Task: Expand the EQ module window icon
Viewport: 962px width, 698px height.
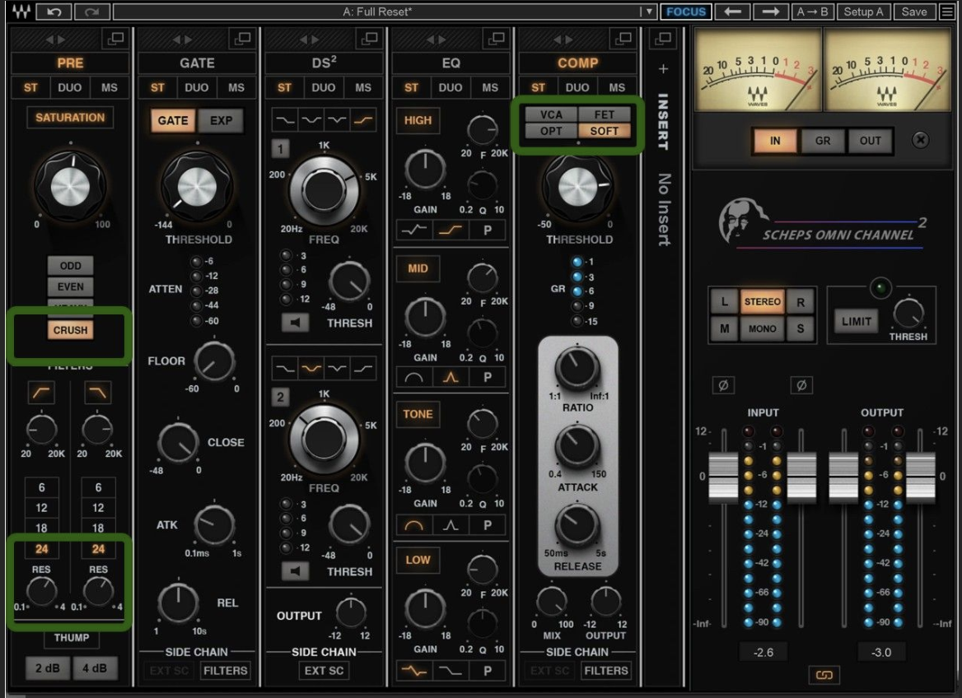Action: pyautogui.click(x=497, y=39)
